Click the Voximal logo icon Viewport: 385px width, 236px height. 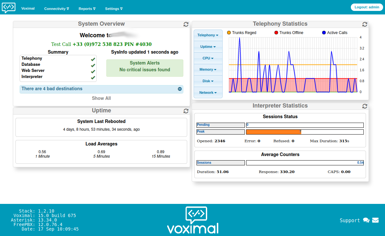[8, 8]
